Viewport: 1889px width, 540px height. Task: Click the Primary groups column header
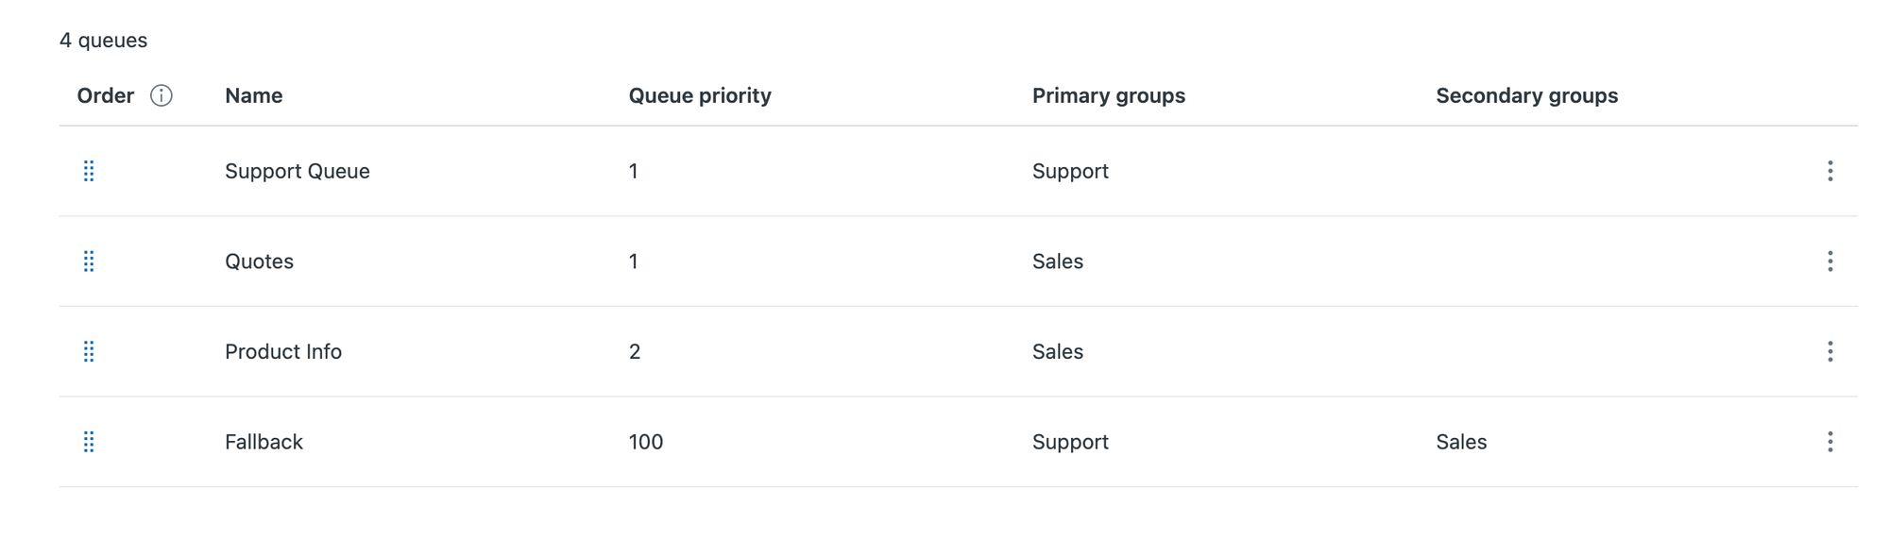(x=1108, y=95)
